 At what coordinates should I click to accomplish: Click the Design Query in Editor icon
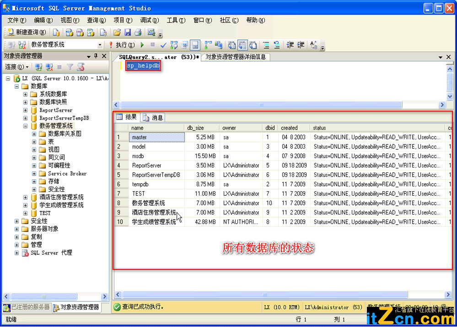[184, 45]
